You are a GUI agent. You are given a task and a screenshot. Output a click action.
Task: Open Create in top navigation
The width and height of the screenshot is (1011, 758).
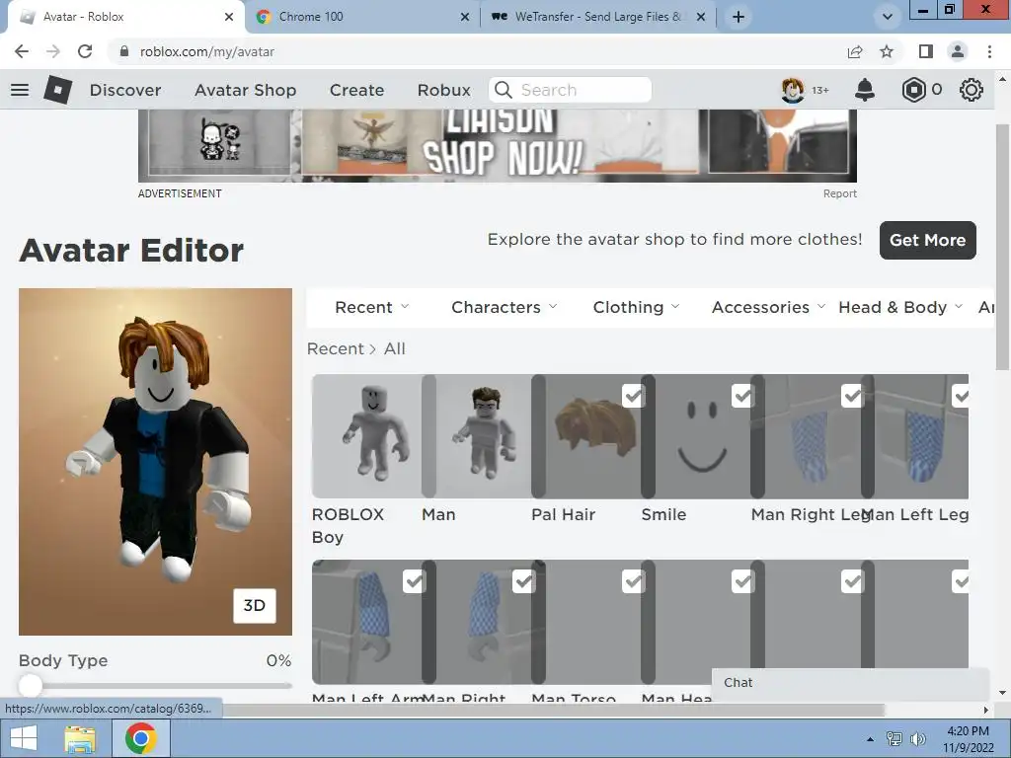click(356, 90)
